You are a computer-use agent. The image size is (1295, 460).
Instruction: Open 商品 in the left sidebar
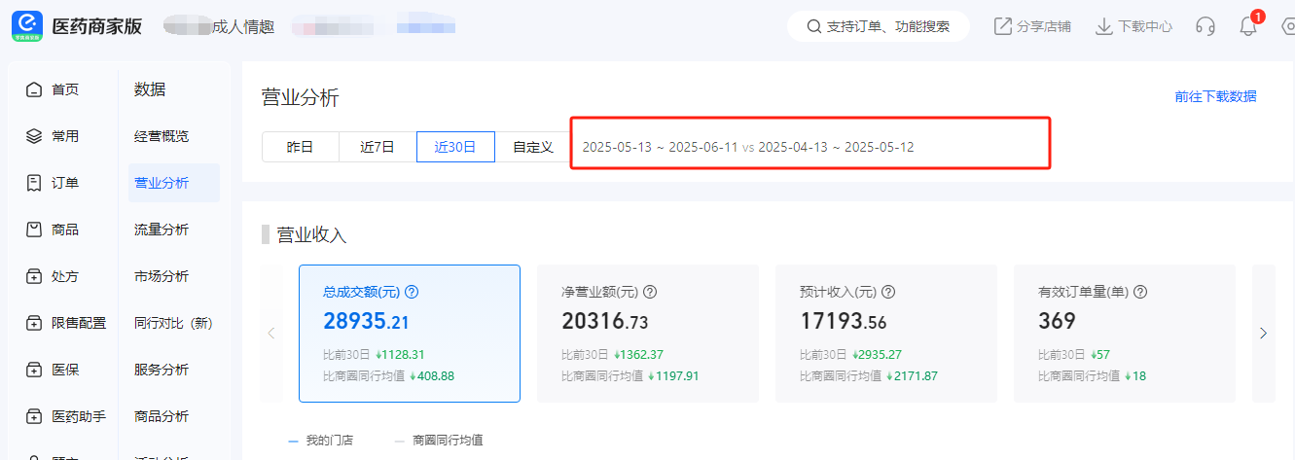[x=64, y=230]
